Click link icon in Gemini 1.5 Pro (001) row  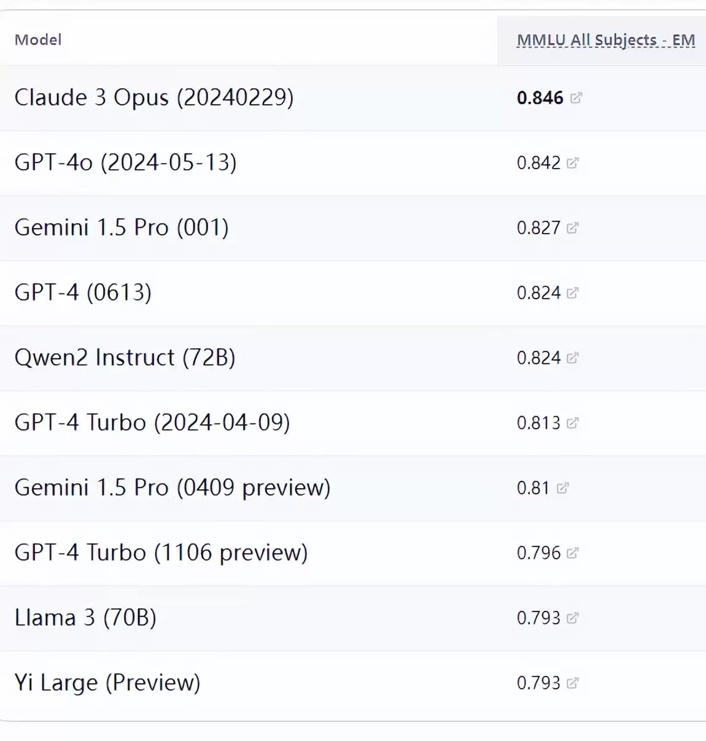point(572,228)
